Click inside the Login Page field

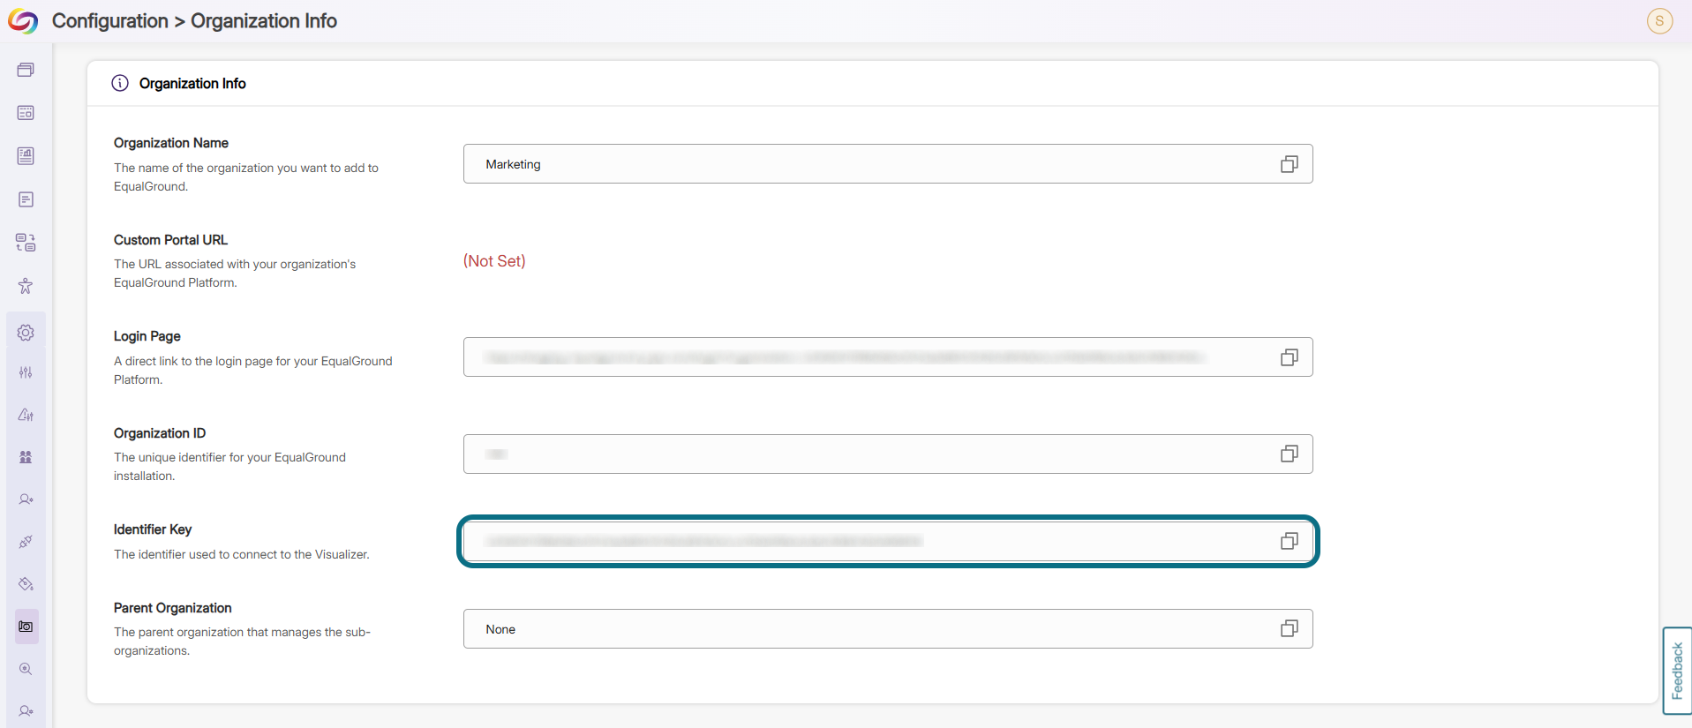[x=888, y=357]
